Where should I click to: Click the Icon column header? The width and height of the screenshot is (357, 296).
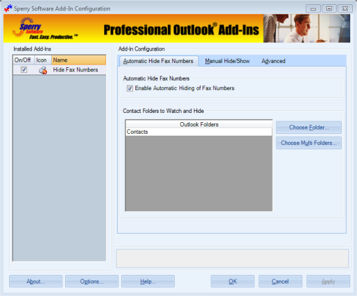click(43, 60)
